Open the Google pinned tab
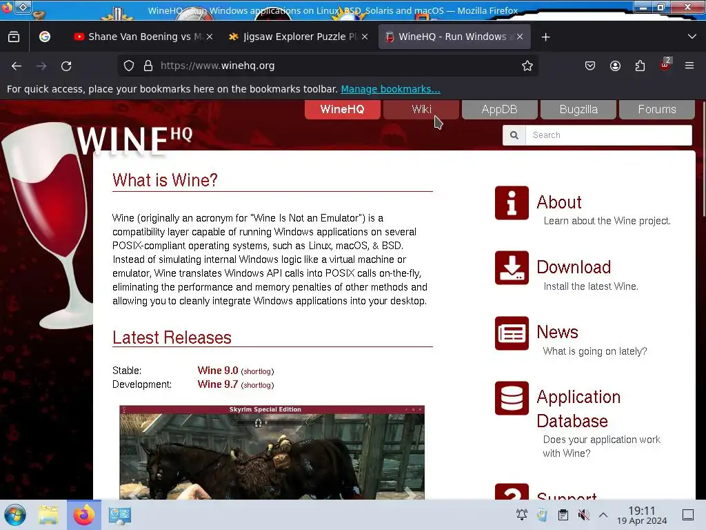Viewport: 706px width, 530px height. (45, 37)
